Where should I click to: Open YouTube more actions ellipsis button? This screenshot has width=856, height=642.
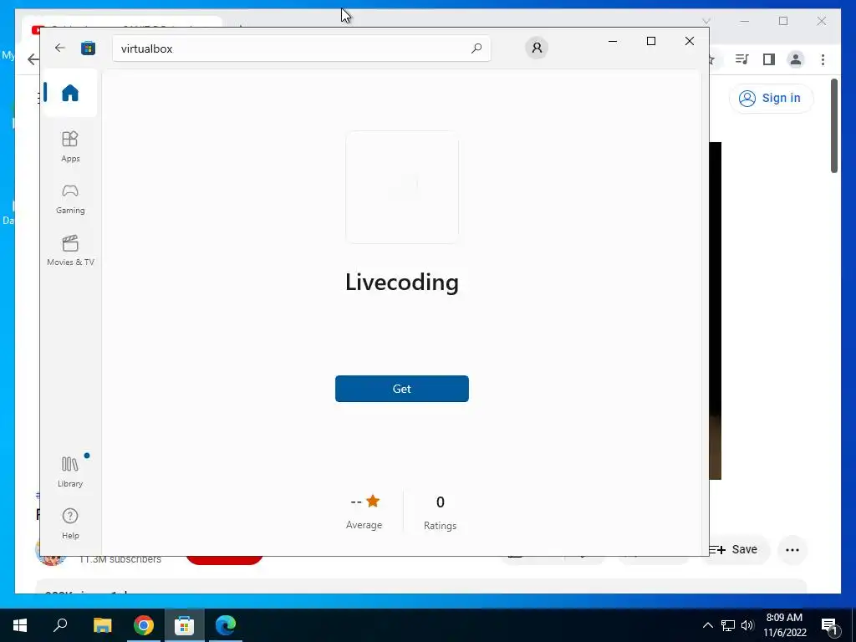tap(792, 550)
